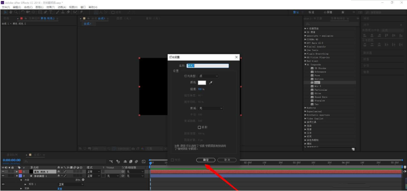Select the Type text tool
407x191 pixels.
click(x=51, y=12)
